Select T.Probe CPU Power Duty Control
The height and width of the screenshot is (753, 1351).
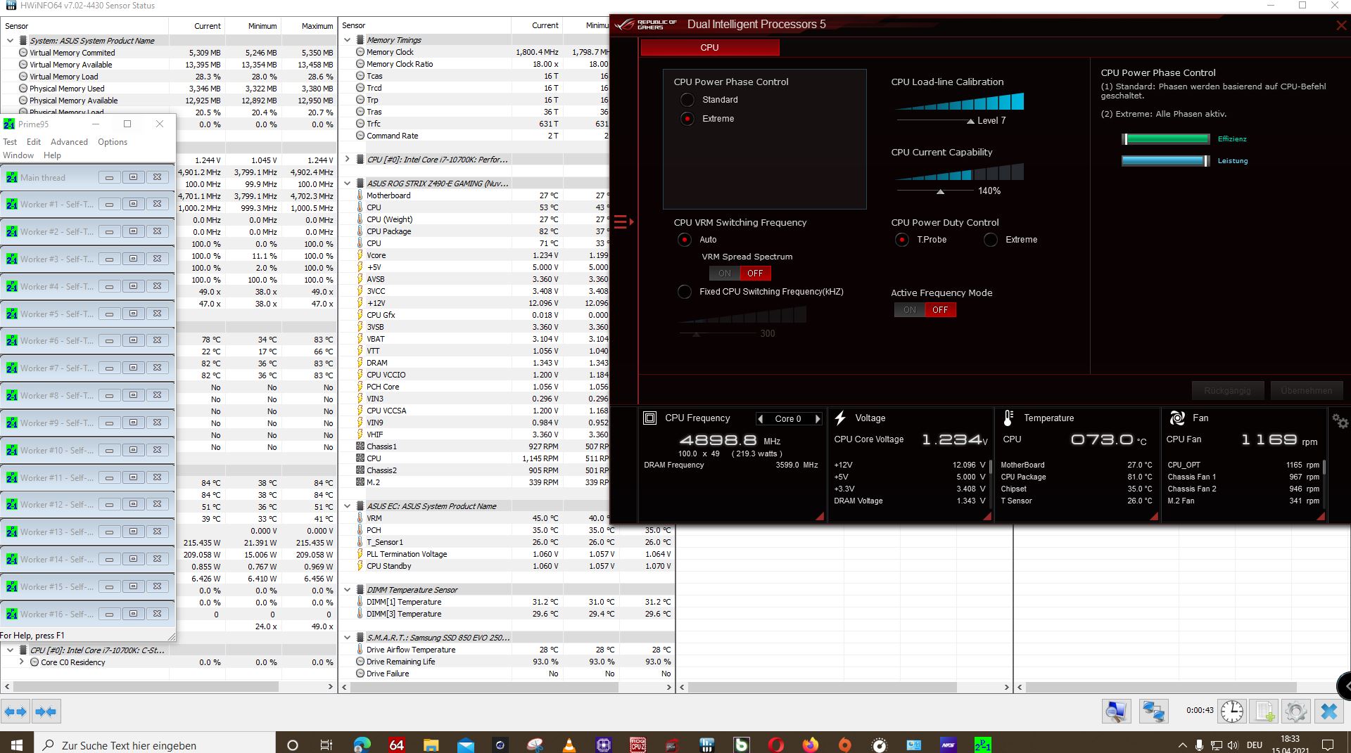pos(901,240)
